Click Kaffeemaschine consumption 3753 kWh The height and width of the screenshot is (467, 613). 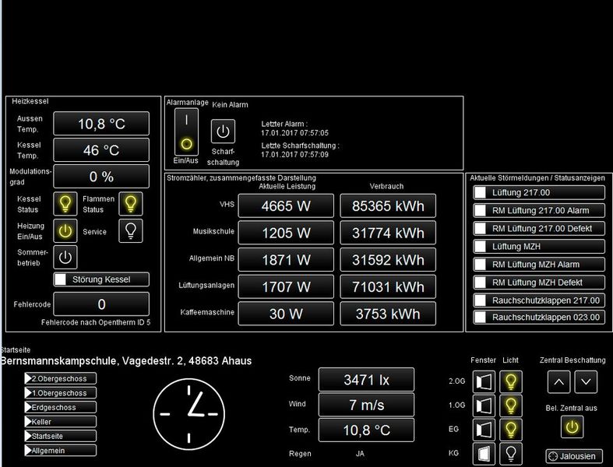(x=388, y=314)
